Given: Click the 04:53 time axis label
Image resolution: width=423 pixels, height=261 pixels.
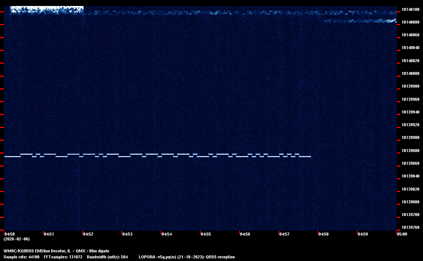Looking at the screenshot, I should tap(127, 234).
